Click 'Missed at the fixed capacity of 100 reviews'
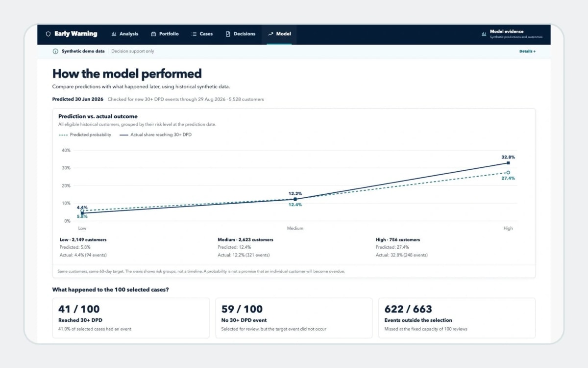588x368 pixels. pyautogui.click(x=426, y=329)
